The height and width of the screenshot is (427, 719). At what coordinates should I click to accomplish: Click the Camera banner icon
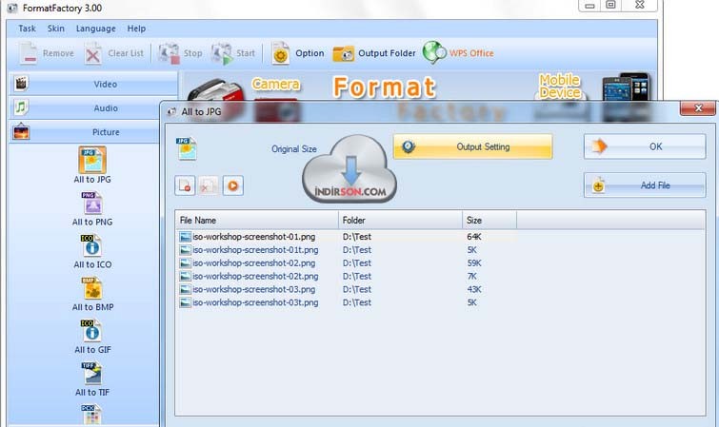pos(275,85)
